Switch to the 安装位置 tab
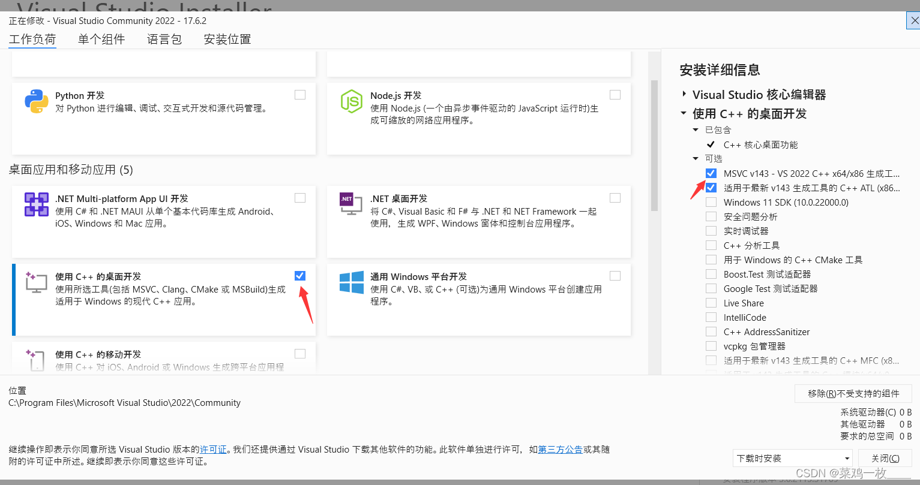The height and width of the screenshot is (485, 920). pyautogui.click(x=227, y=40)
